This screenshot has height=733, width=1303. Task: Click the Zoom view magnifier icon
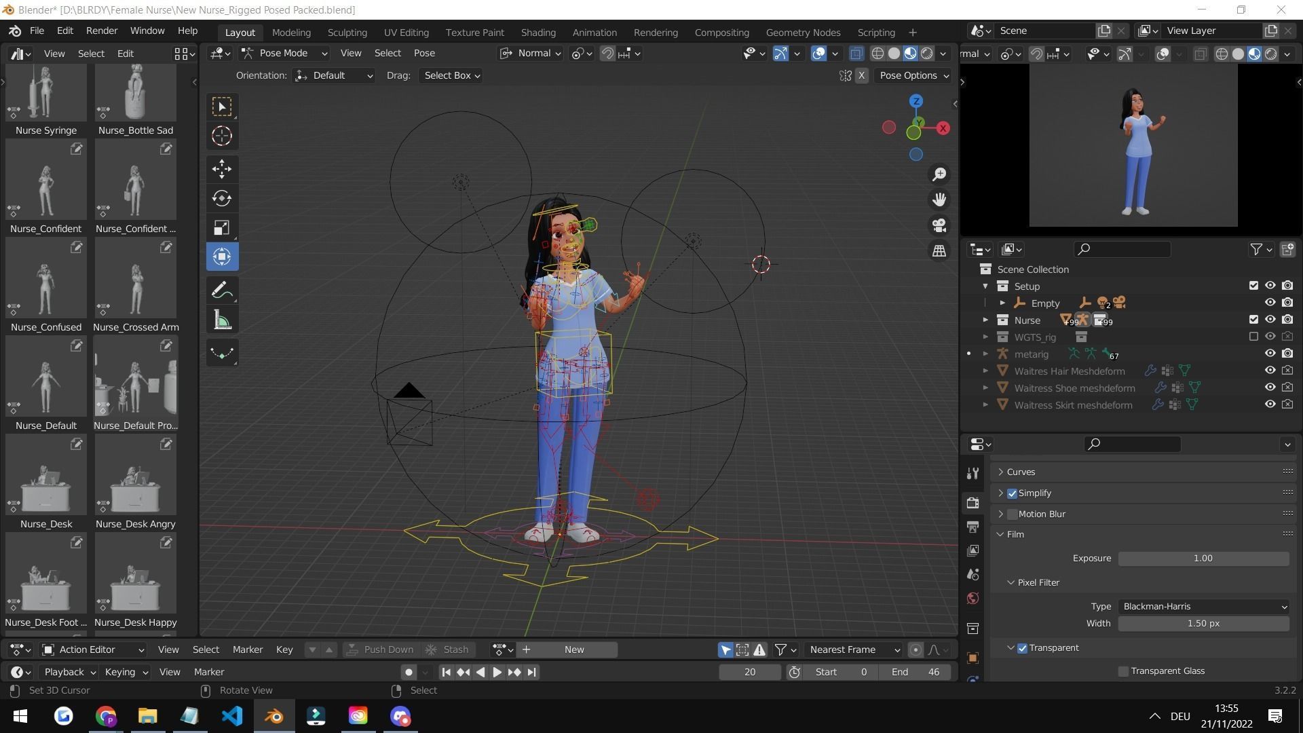tap(939, 175)
